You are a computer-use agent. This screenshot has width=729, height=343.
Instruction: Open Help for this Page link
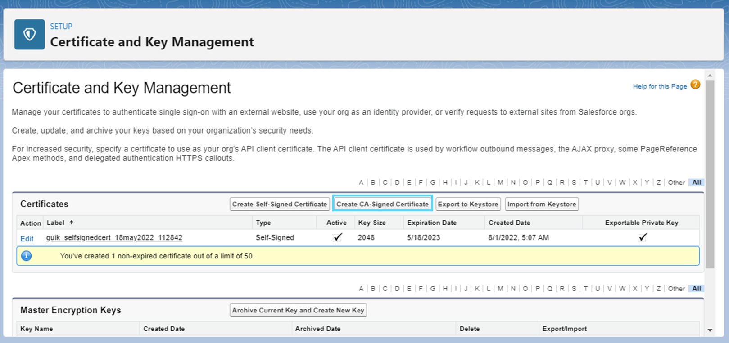pyautogui.click(x=660, y=86)
